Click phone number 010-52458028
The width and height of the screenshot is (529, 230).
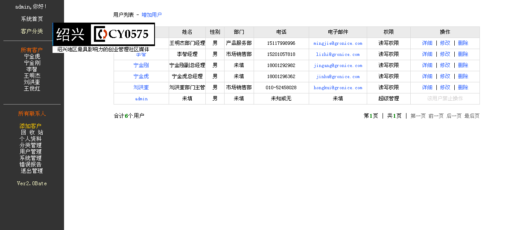[281, 87]
